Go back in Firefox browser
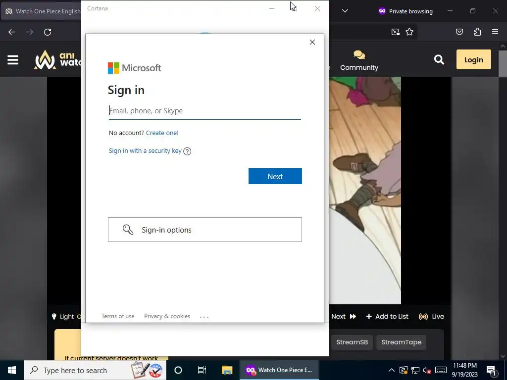 [x=12, y=32]
